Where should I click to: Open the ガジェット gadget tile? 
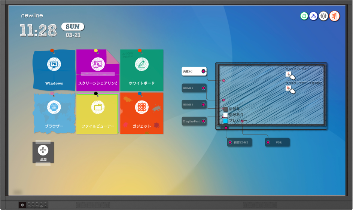(x=141, y=113)
